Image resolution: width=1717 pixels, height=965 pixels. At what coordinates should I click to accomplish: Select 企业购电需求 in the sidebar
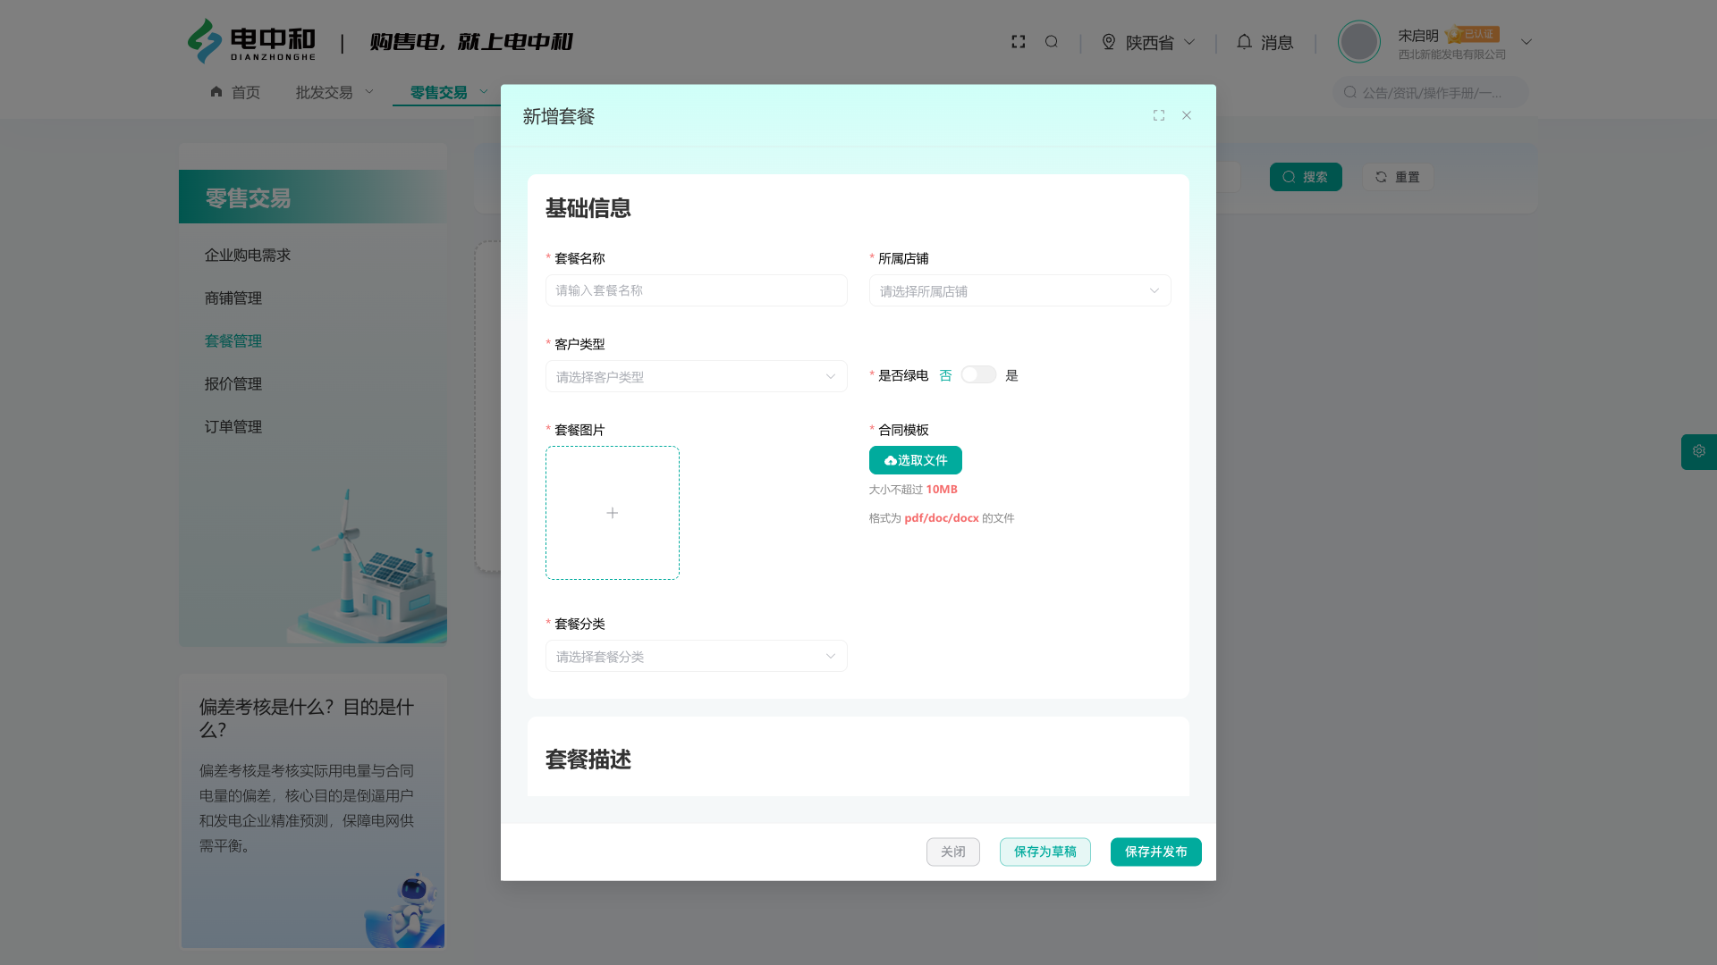tap(248, 256)
